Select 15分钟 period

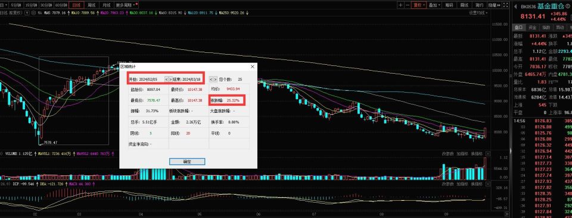pyautogui.click(x=30, y=5)
